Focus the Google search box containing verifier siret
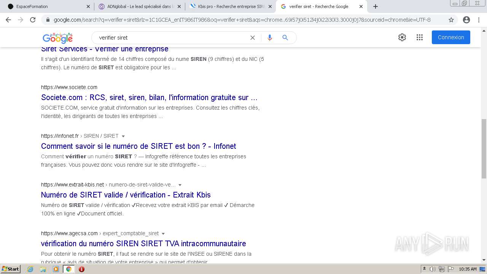 point(171,38)
